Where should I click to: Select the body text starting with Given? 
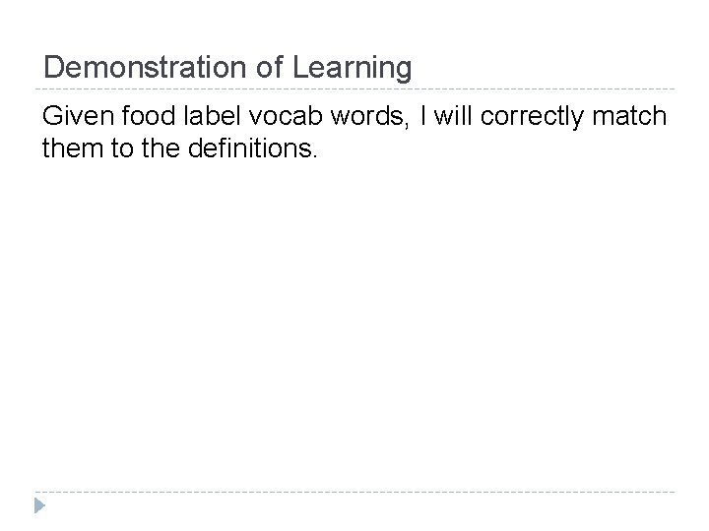[x=354, y=135]
